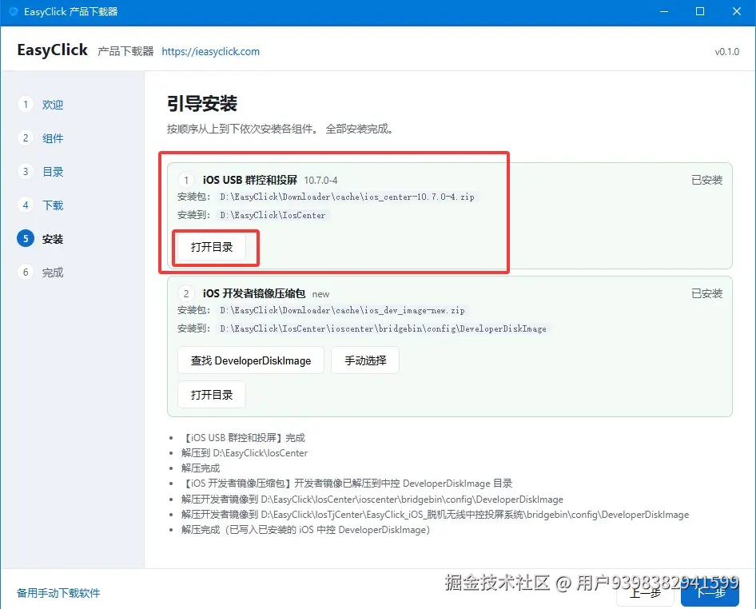Maximize the EasyClick window
This screenshot has width=756, height=609.
pos(700,11)
